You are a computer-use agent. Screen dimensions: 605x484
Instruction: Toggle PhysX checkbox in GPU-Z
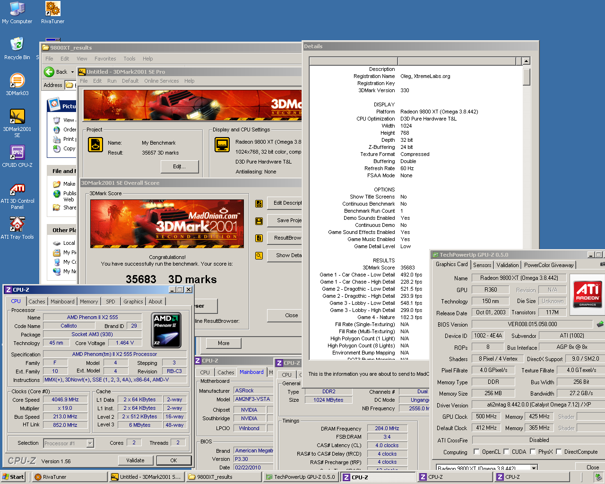(x=533, y=452)
